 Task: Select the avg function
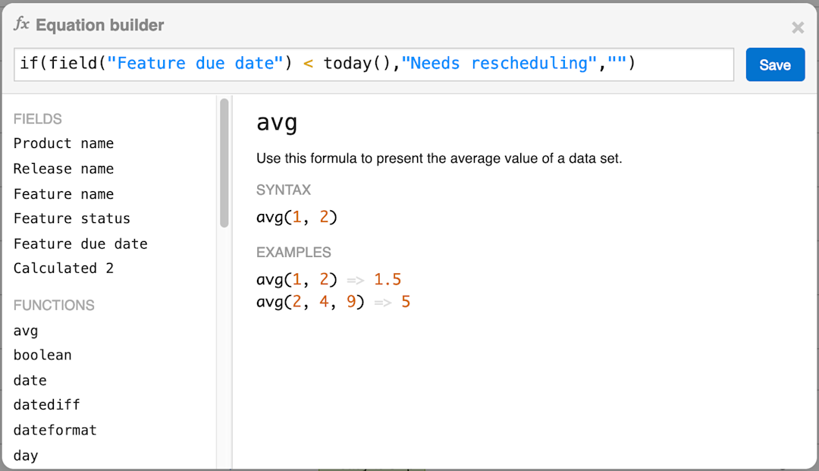tap(24, 331)
